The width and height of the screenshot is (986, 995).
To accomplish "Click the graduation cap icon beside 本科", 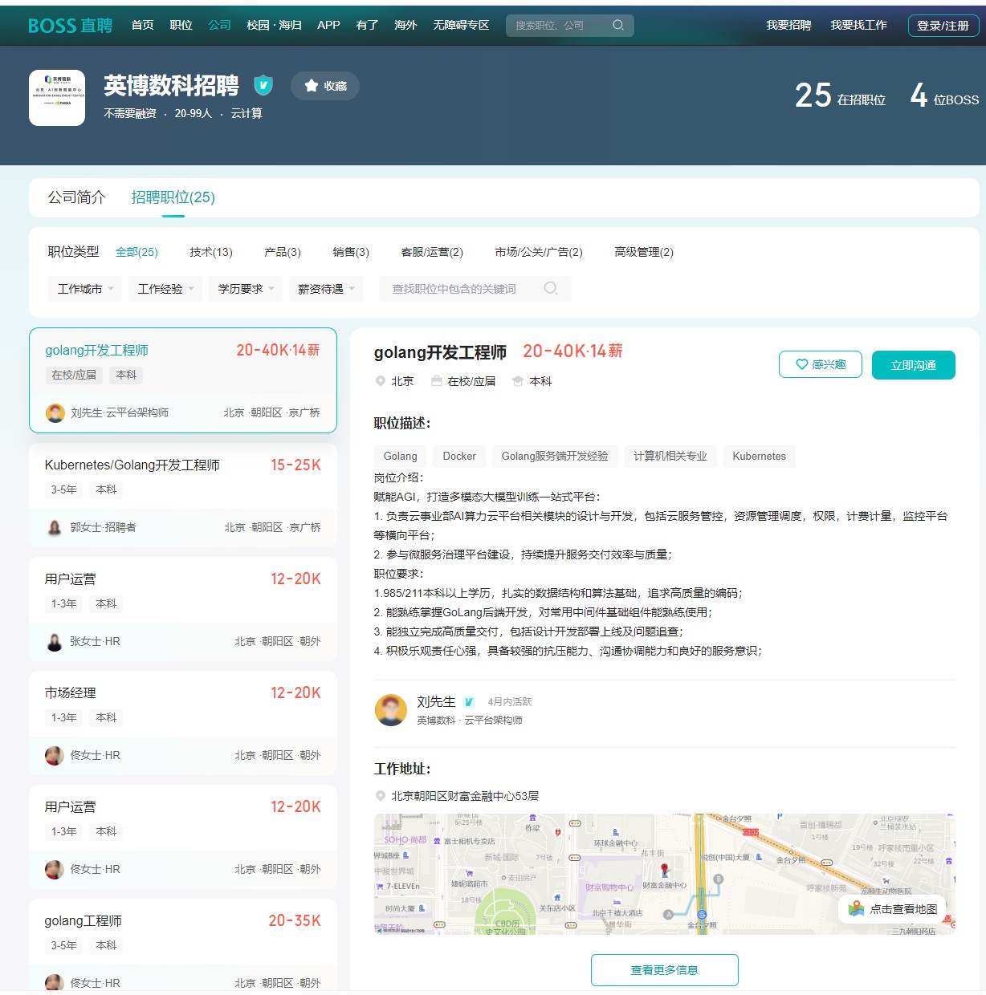I will [x=518, y=381].
